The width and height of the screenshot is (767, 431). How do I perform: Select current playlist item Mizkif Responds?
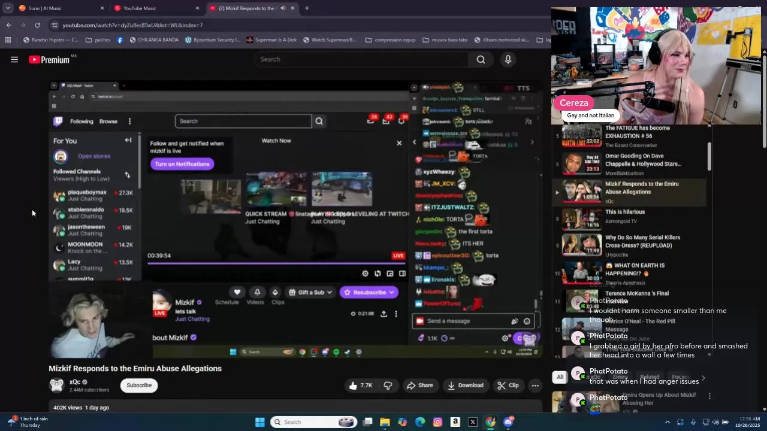[x=629, y=192]
